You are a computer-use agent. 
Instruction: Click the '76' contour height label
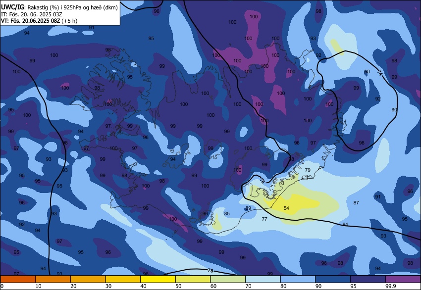point(262,181)
